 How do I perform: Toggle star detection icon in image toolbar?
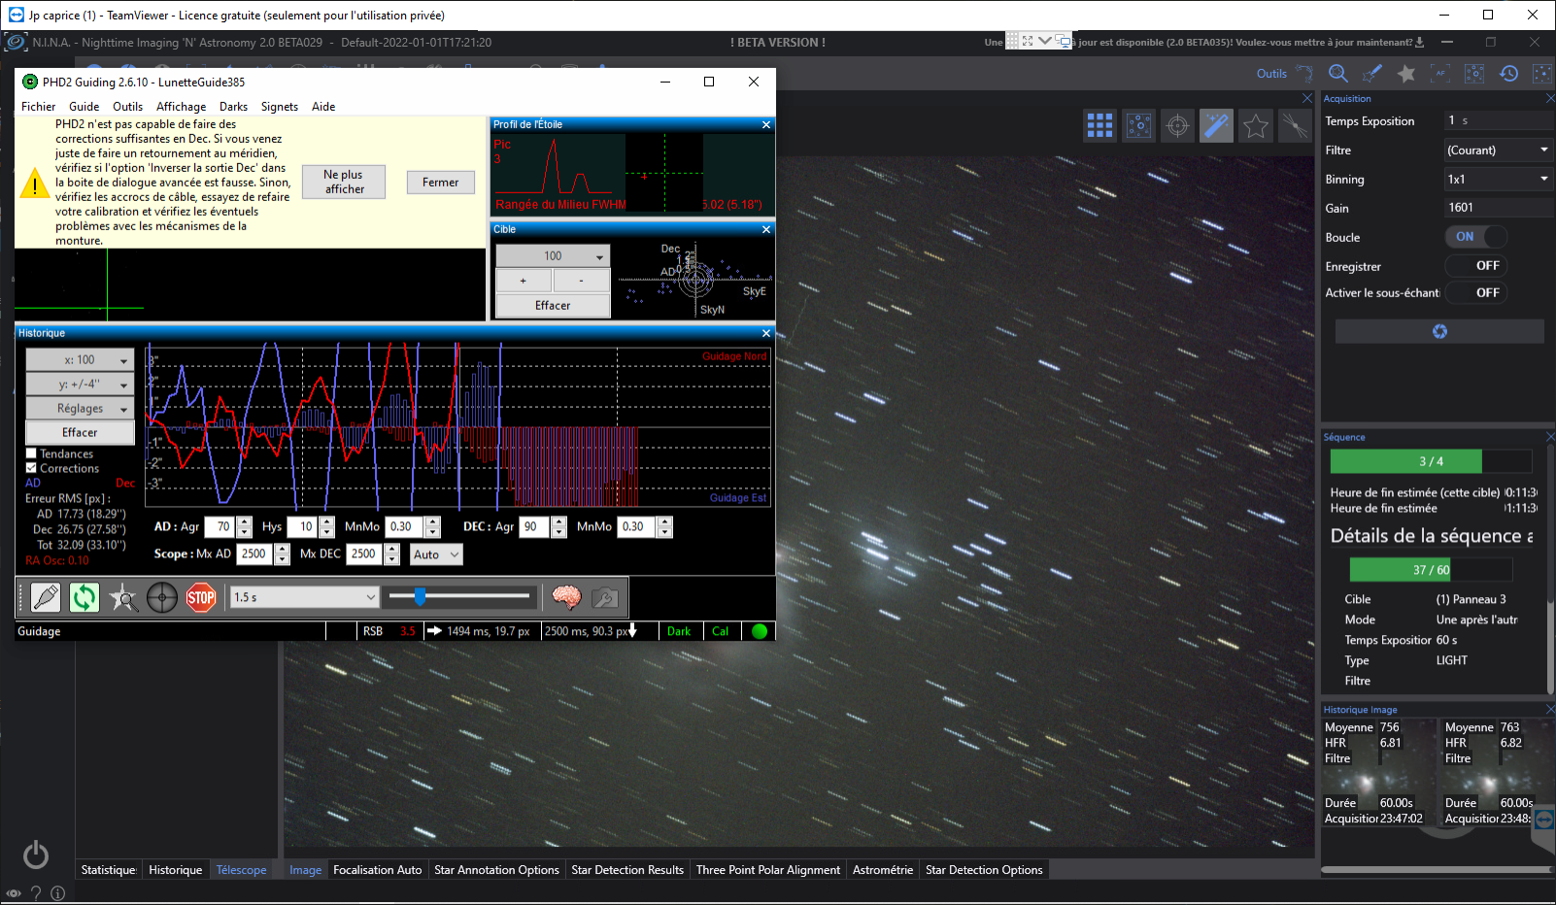(x=1139, y=125)
